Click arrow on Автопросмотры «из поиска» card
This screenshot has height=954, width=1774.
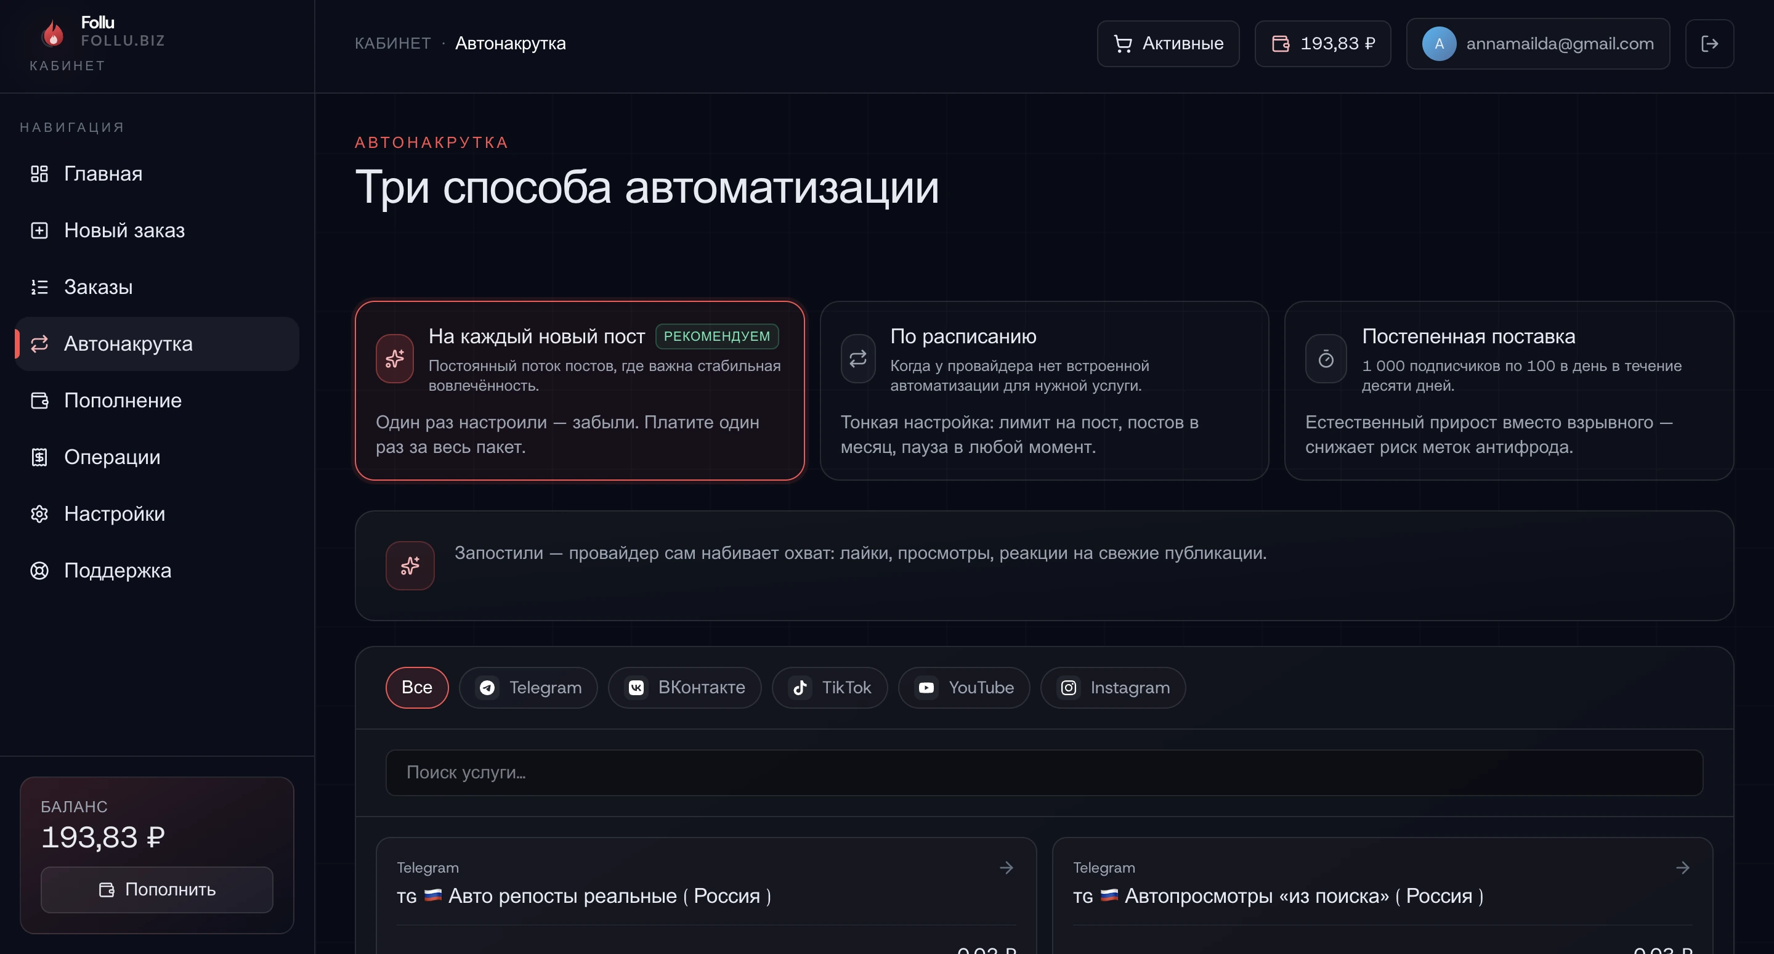point(1682,868)
